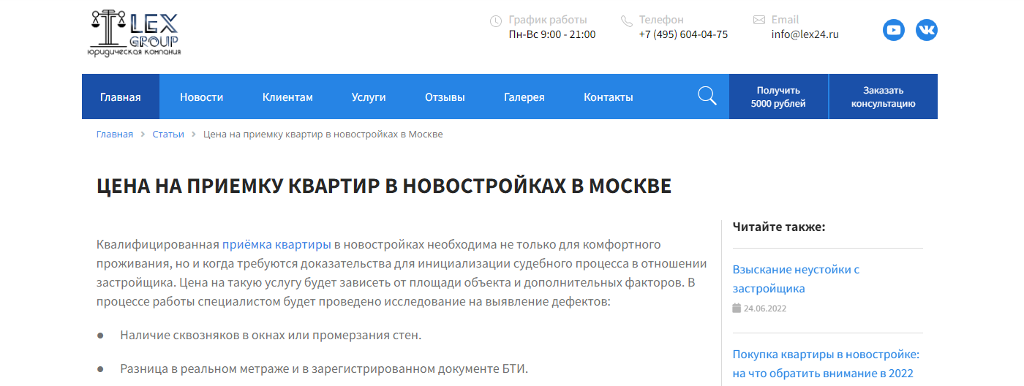
Task: Click the info@lex24.ru email address
Action: click(x=805, y=34)
